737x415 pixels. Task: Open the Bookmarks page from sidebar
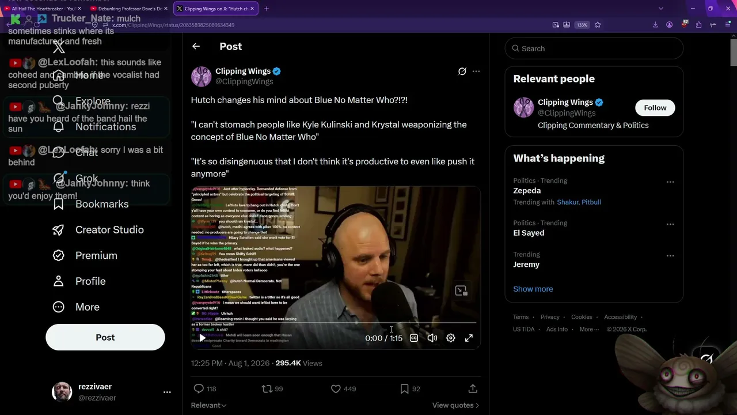(x=90, y=204)
